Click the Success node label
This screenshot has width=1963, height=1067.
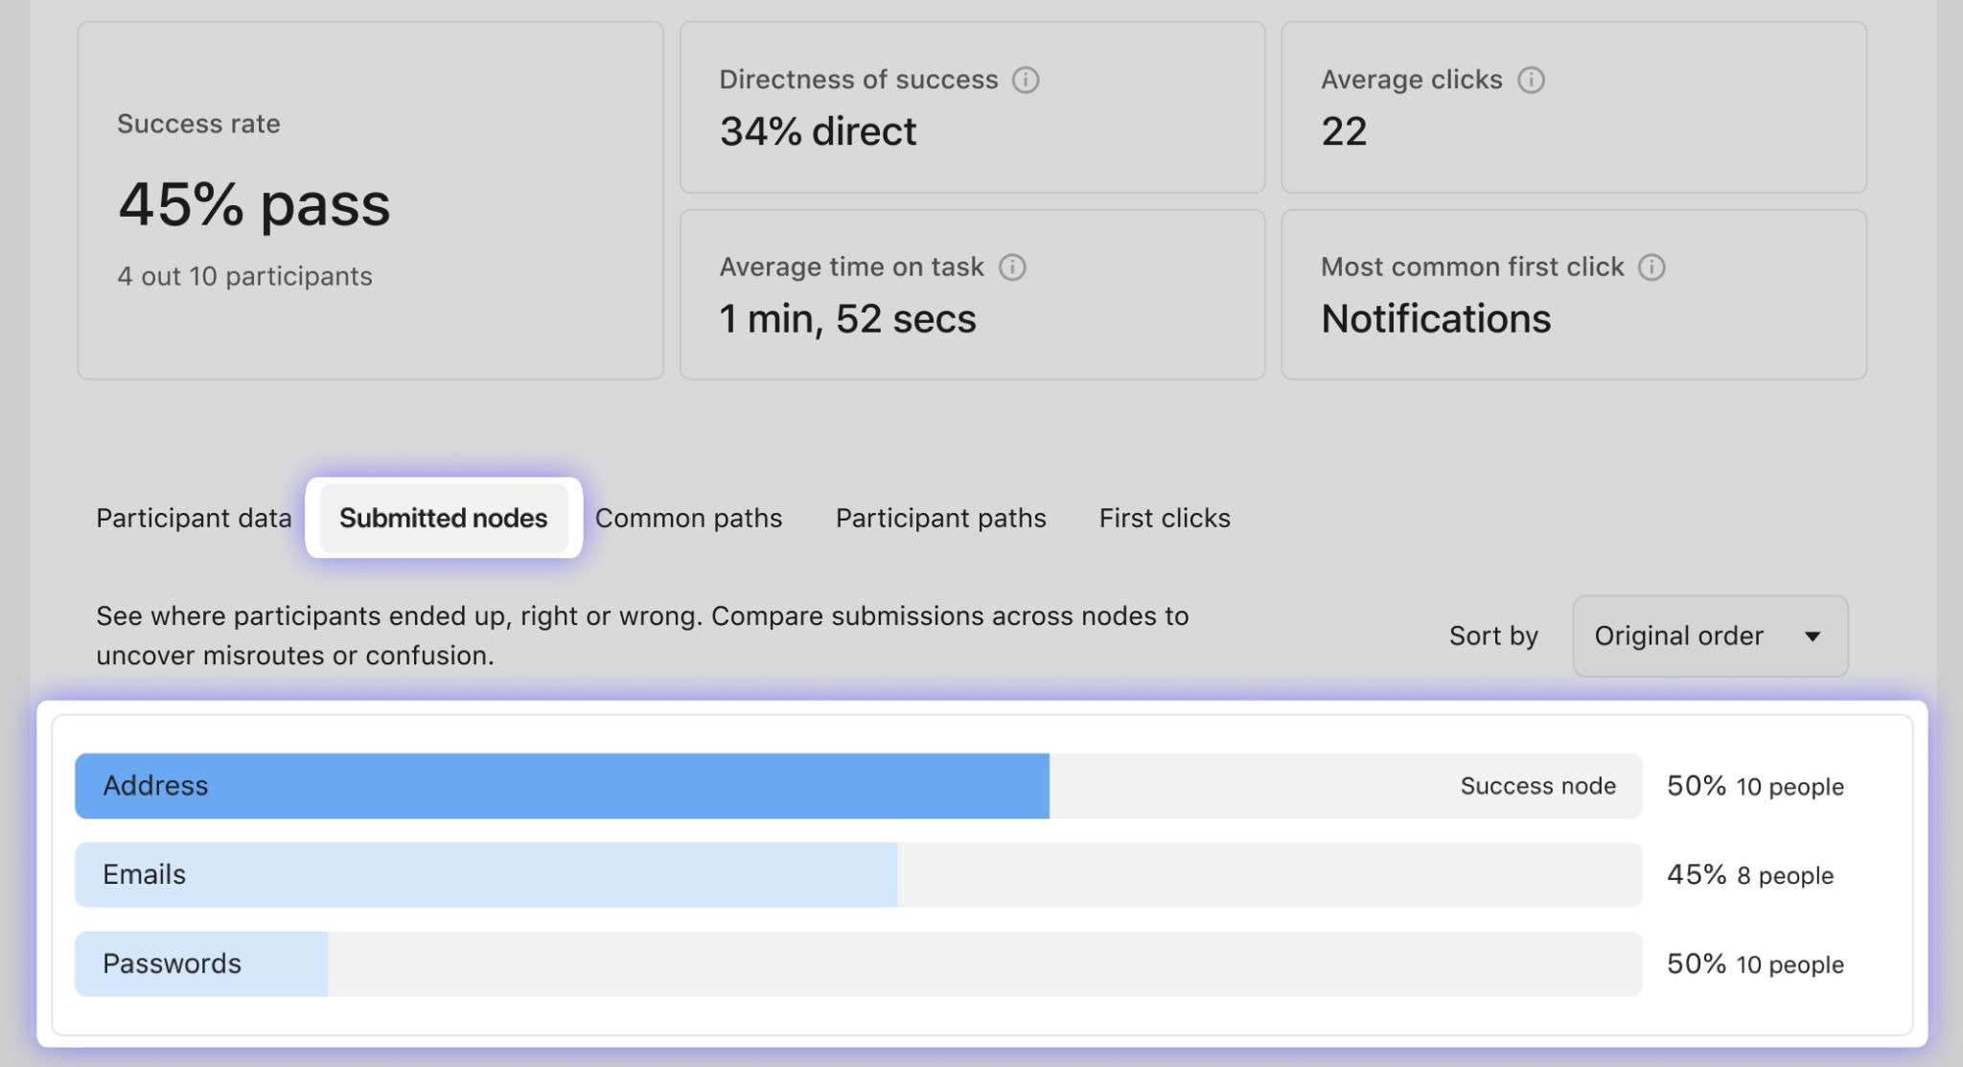click(1537, 786)
